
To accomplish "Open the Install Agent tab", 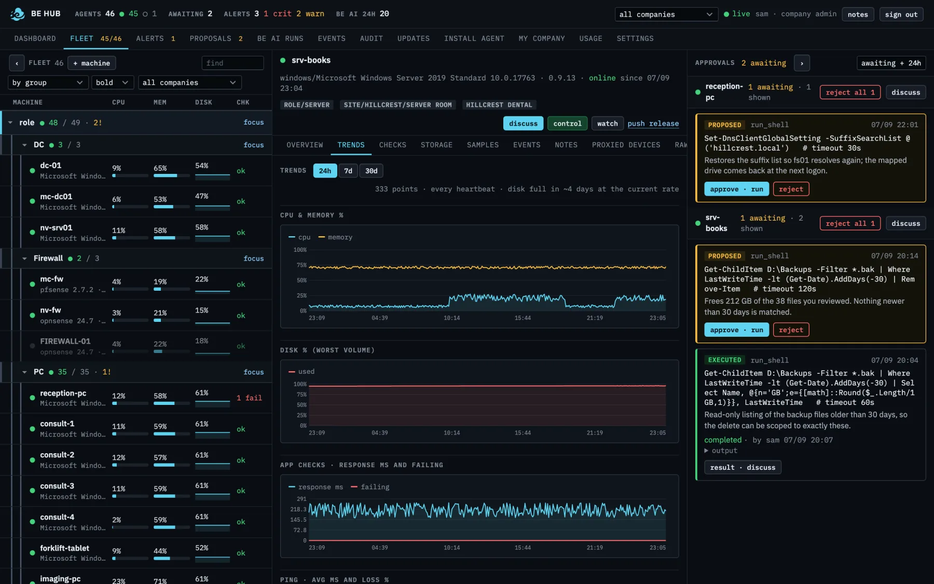I will pyautogui.click(x=474, y=39).
